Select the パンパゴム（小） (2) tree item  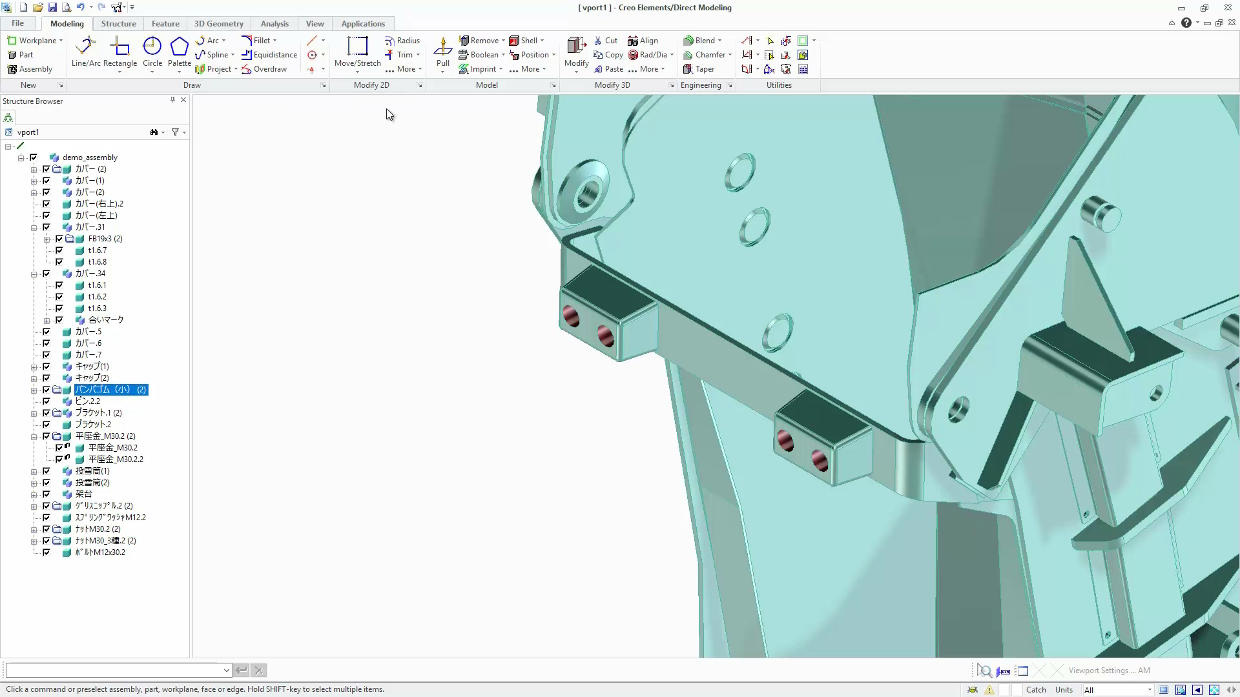point(111,389)
